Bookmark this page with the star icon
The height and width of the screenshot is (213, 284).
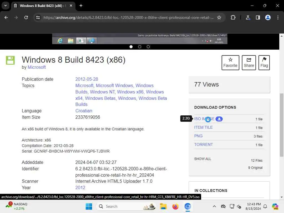click(219, 17)
